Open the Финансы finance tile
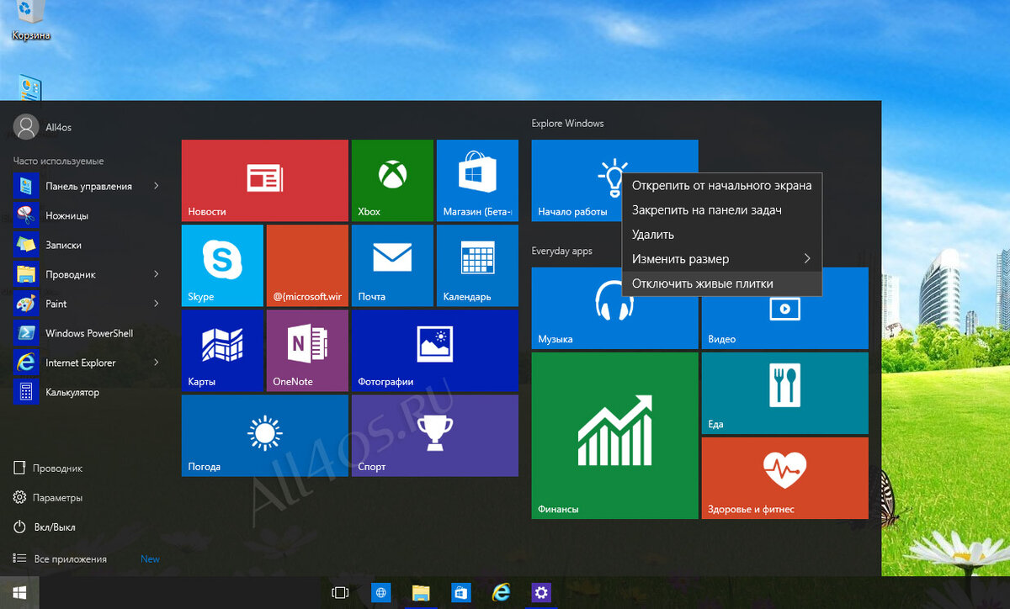1010x609 pixels. [614, 436]
